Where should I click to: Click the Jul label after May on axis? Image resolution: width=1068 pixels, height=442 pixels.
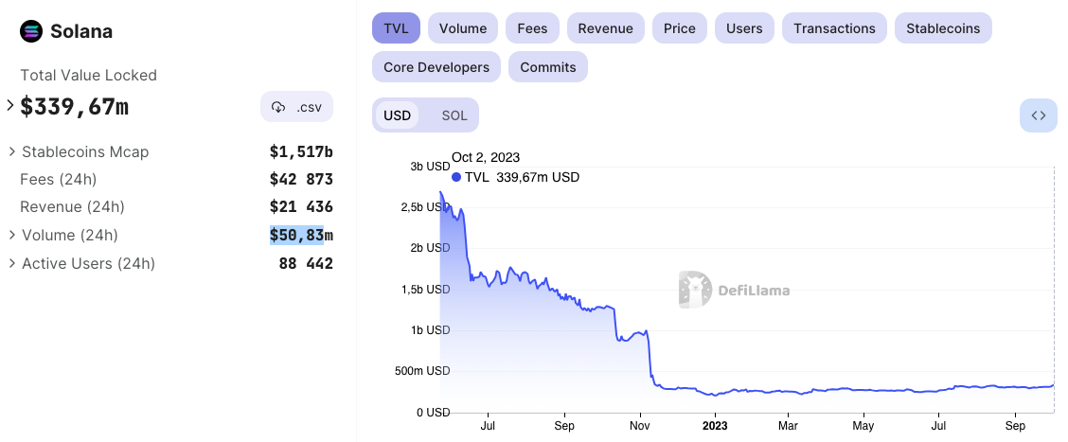coord(938,426)
